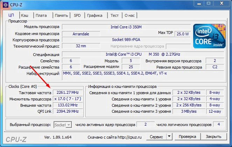Click the multiplier x 17.0 (7 - 17) value
The width and height of the screenshot is (232, 147).
coord(68,99)
